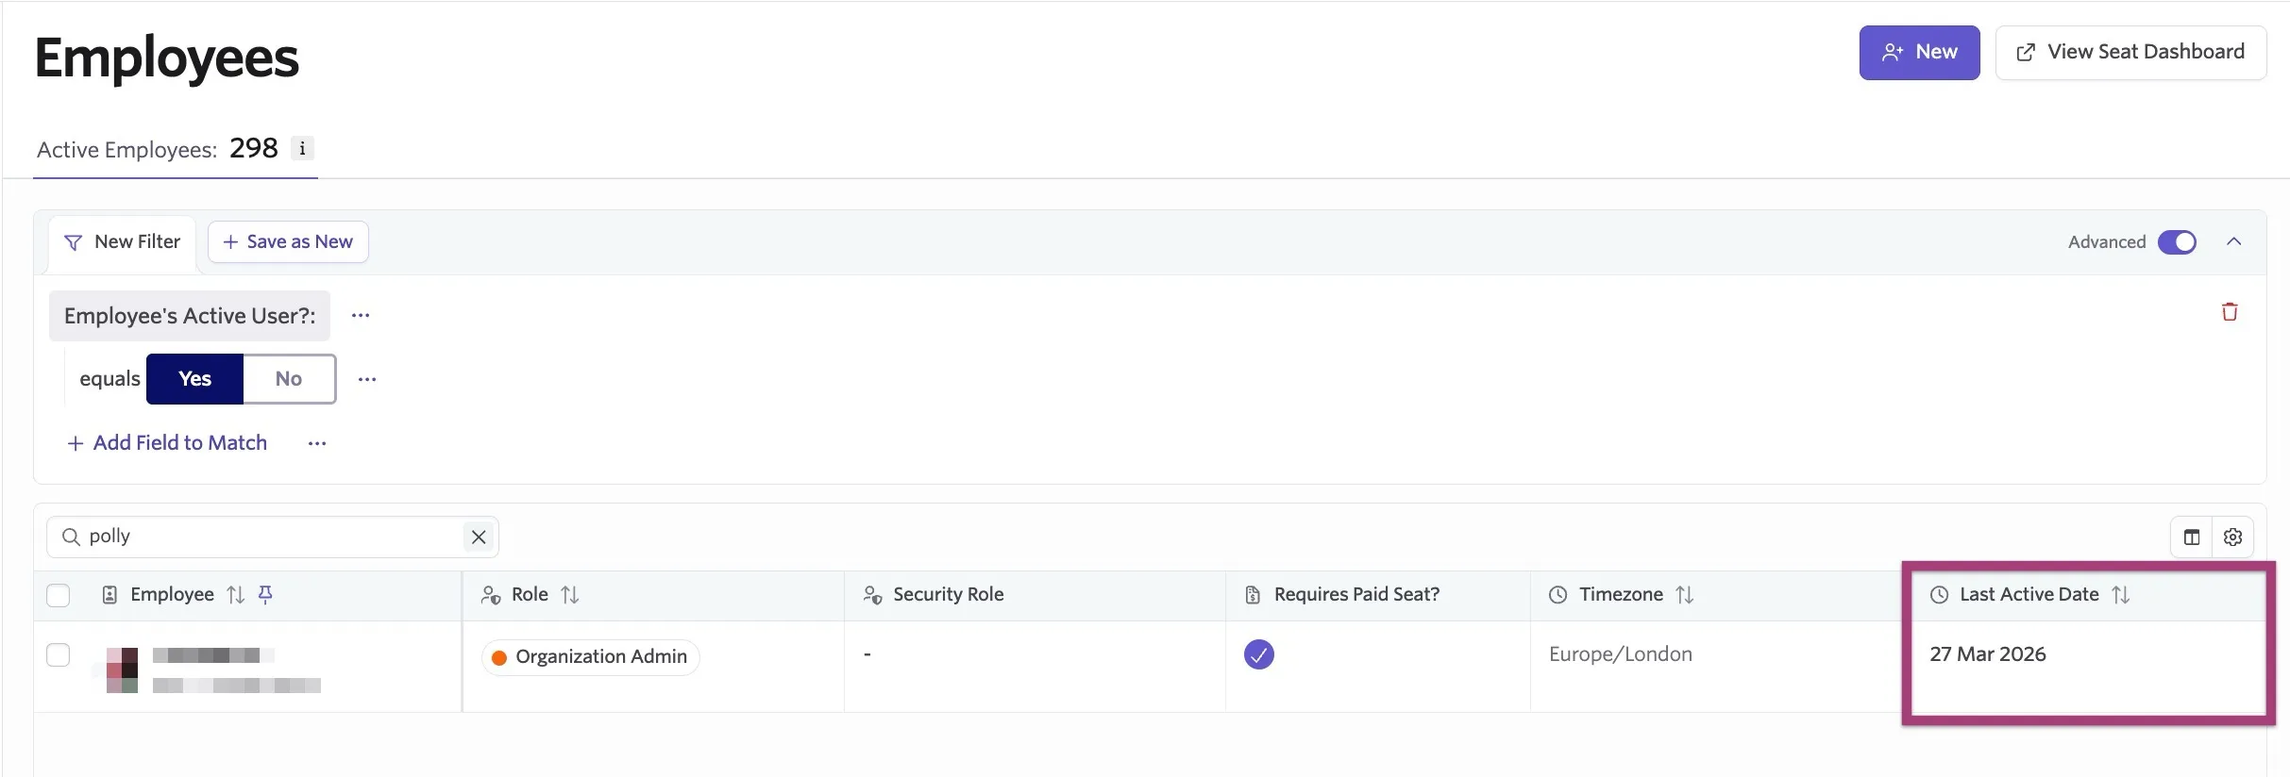Sort by Timezone column arrows
This screenshot has width=2290, height=777.
(x=1685, y=595)
